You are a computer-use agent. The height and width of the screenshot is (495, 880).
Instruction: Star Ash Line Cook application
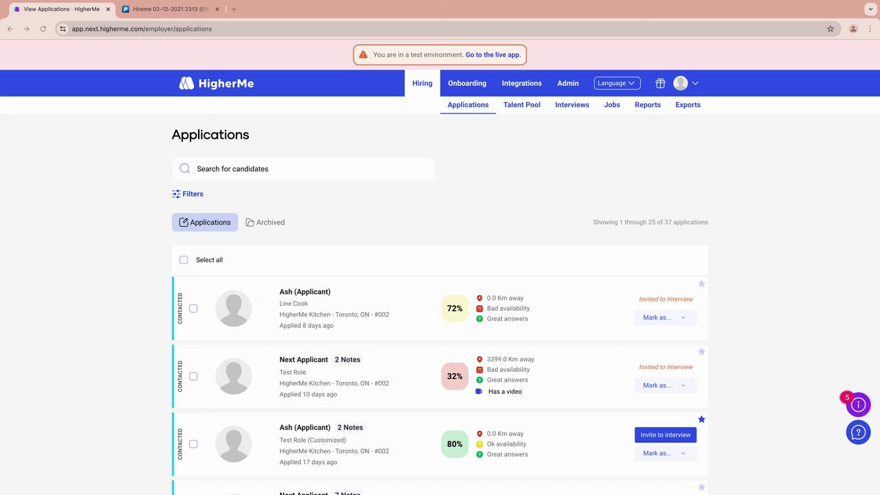point(701,283)
